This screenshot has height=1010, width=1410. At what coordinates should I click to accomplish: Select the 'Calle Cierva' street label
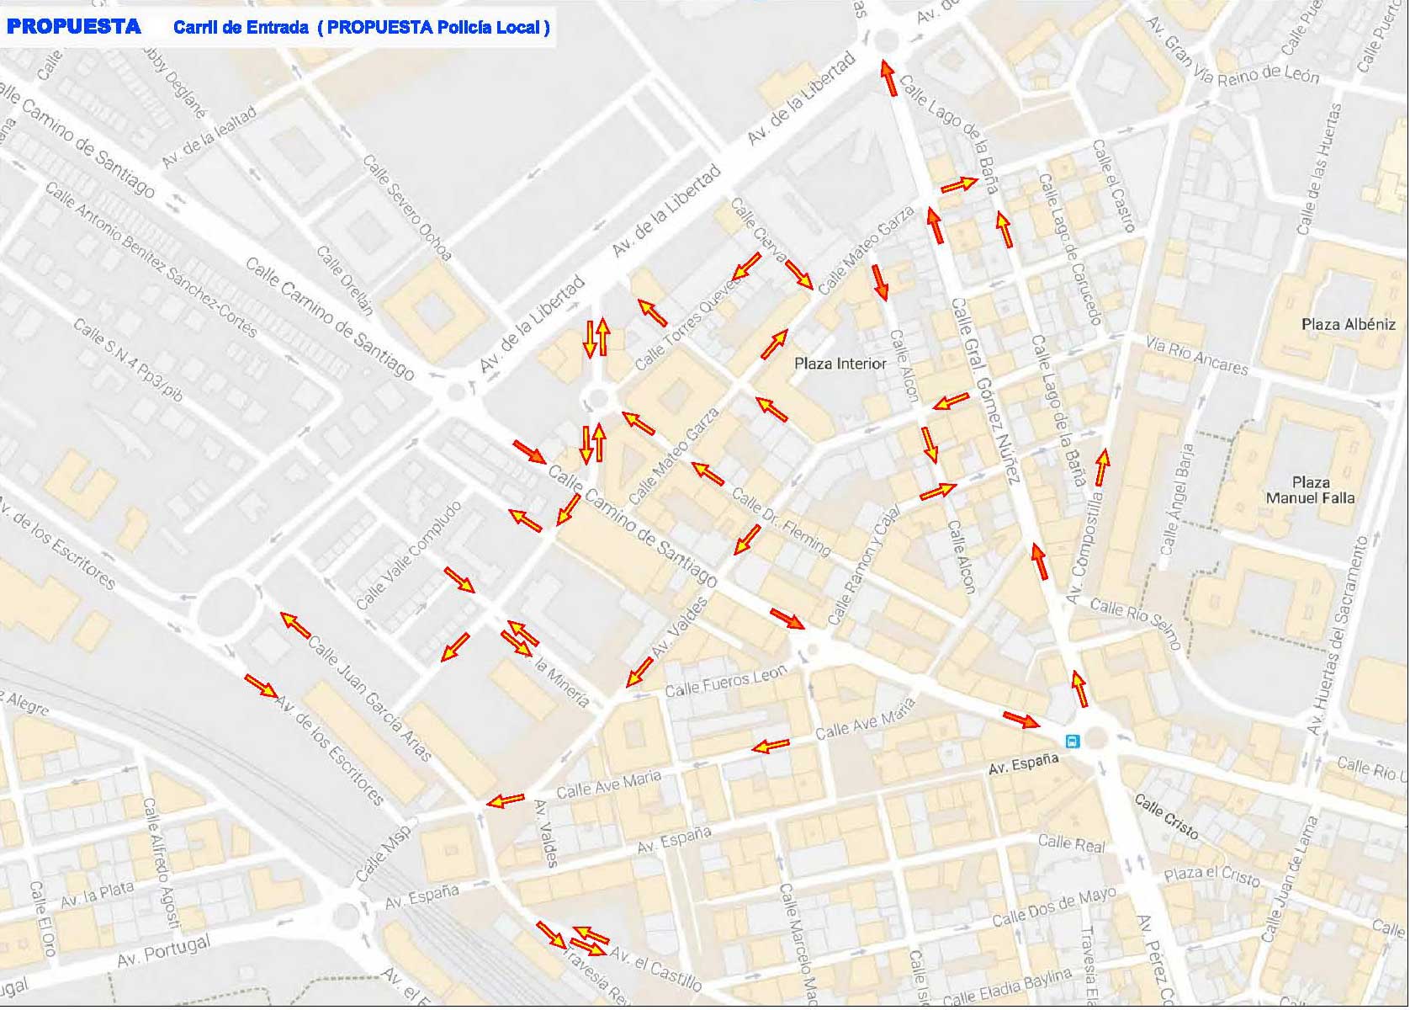[758, 230]
